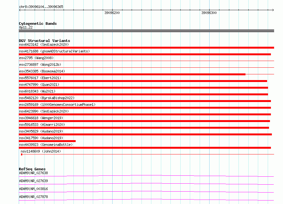Select the red bar of nsv5482120
Screen dimensions: 283x204
tap(145, 101)
